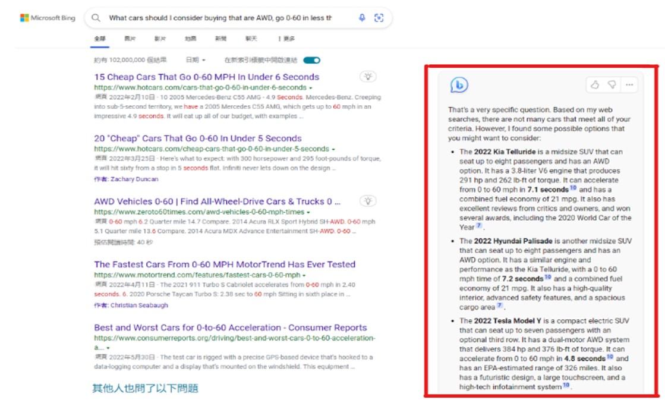665x403 pixels.
Task: Expand arrow next to motortrend URL
Action: click(304, 275)
